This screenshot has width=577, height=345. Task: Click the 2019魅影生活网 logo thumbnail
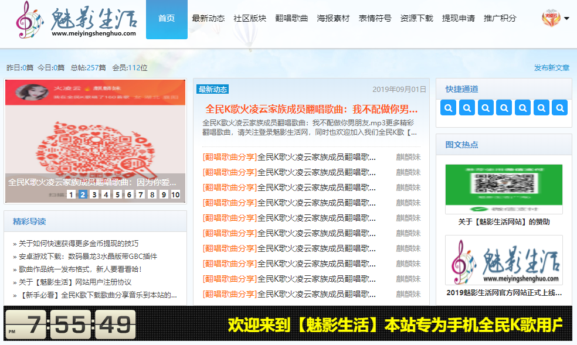503,260
